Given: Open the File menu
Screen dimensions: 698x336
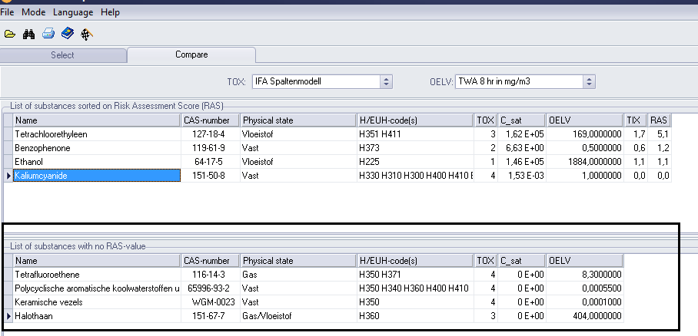Looking at the screenshot, I should click(8, 12).
